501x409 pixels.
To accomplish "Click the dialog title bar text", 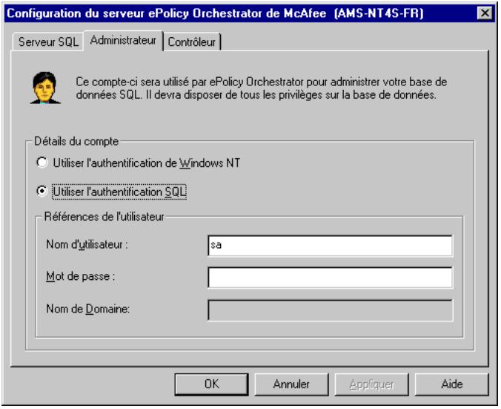I will click(215, 13).
